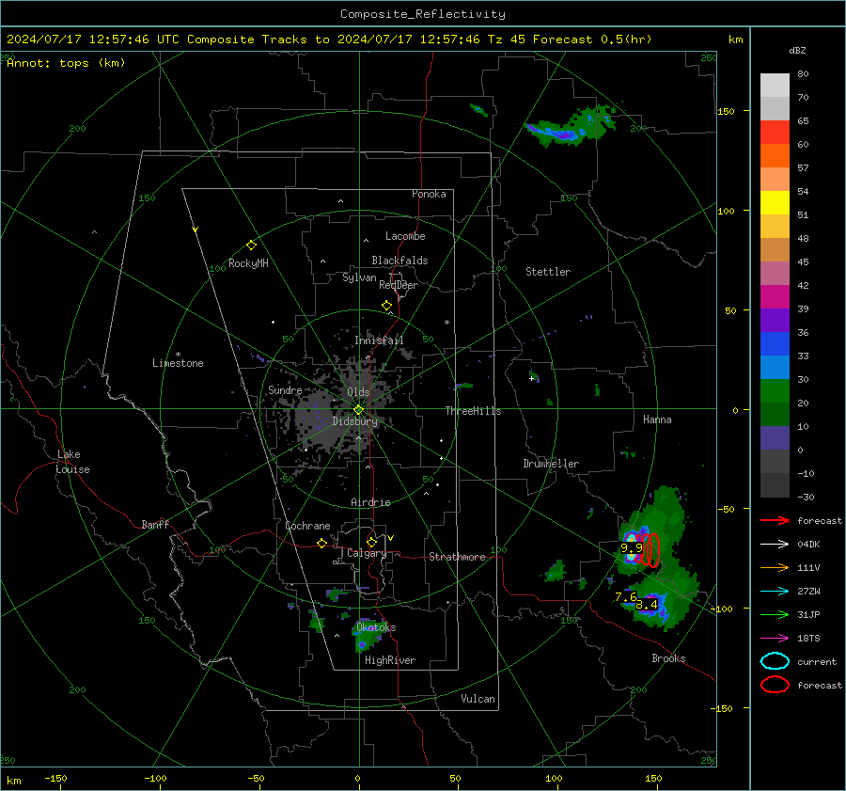
Task: Click the bright green 20–30 dBZ swatch
Action: point(775,391)
